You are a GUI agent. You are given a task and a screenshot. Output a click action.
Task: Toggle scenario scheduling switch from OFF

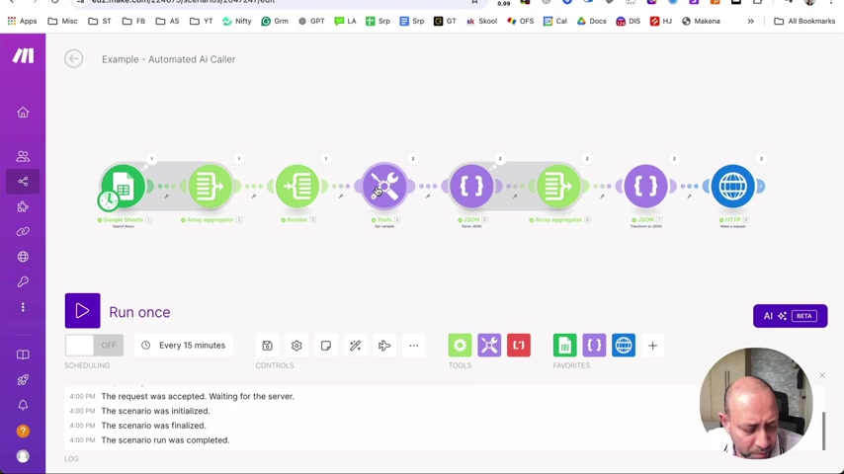94,346
